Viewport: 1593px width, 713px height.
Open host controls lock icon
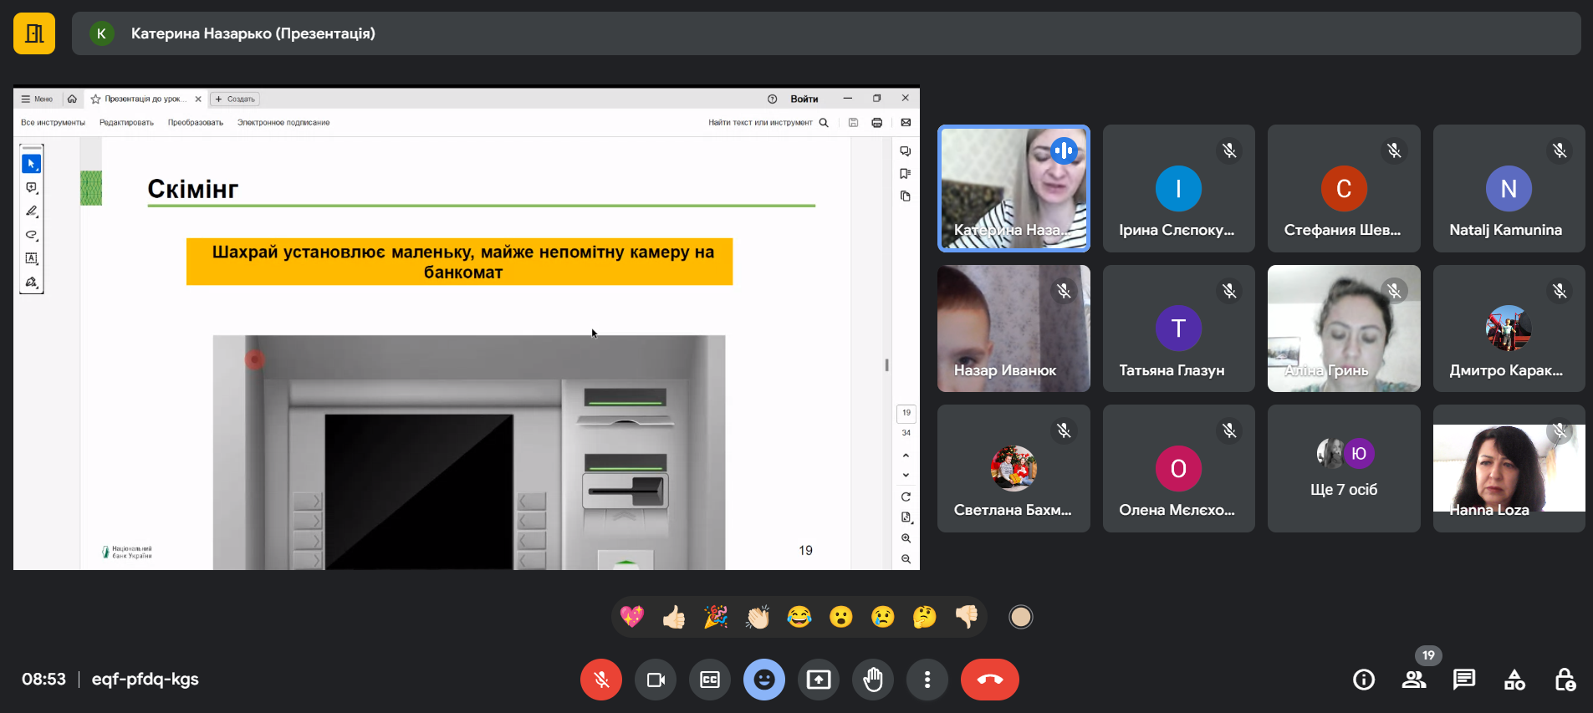(x=1565, y=680)
